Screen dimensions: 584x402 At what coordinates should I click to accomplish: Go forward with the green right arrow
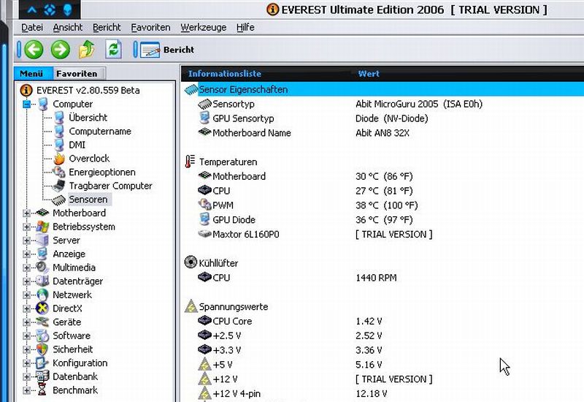coord(61,49)
